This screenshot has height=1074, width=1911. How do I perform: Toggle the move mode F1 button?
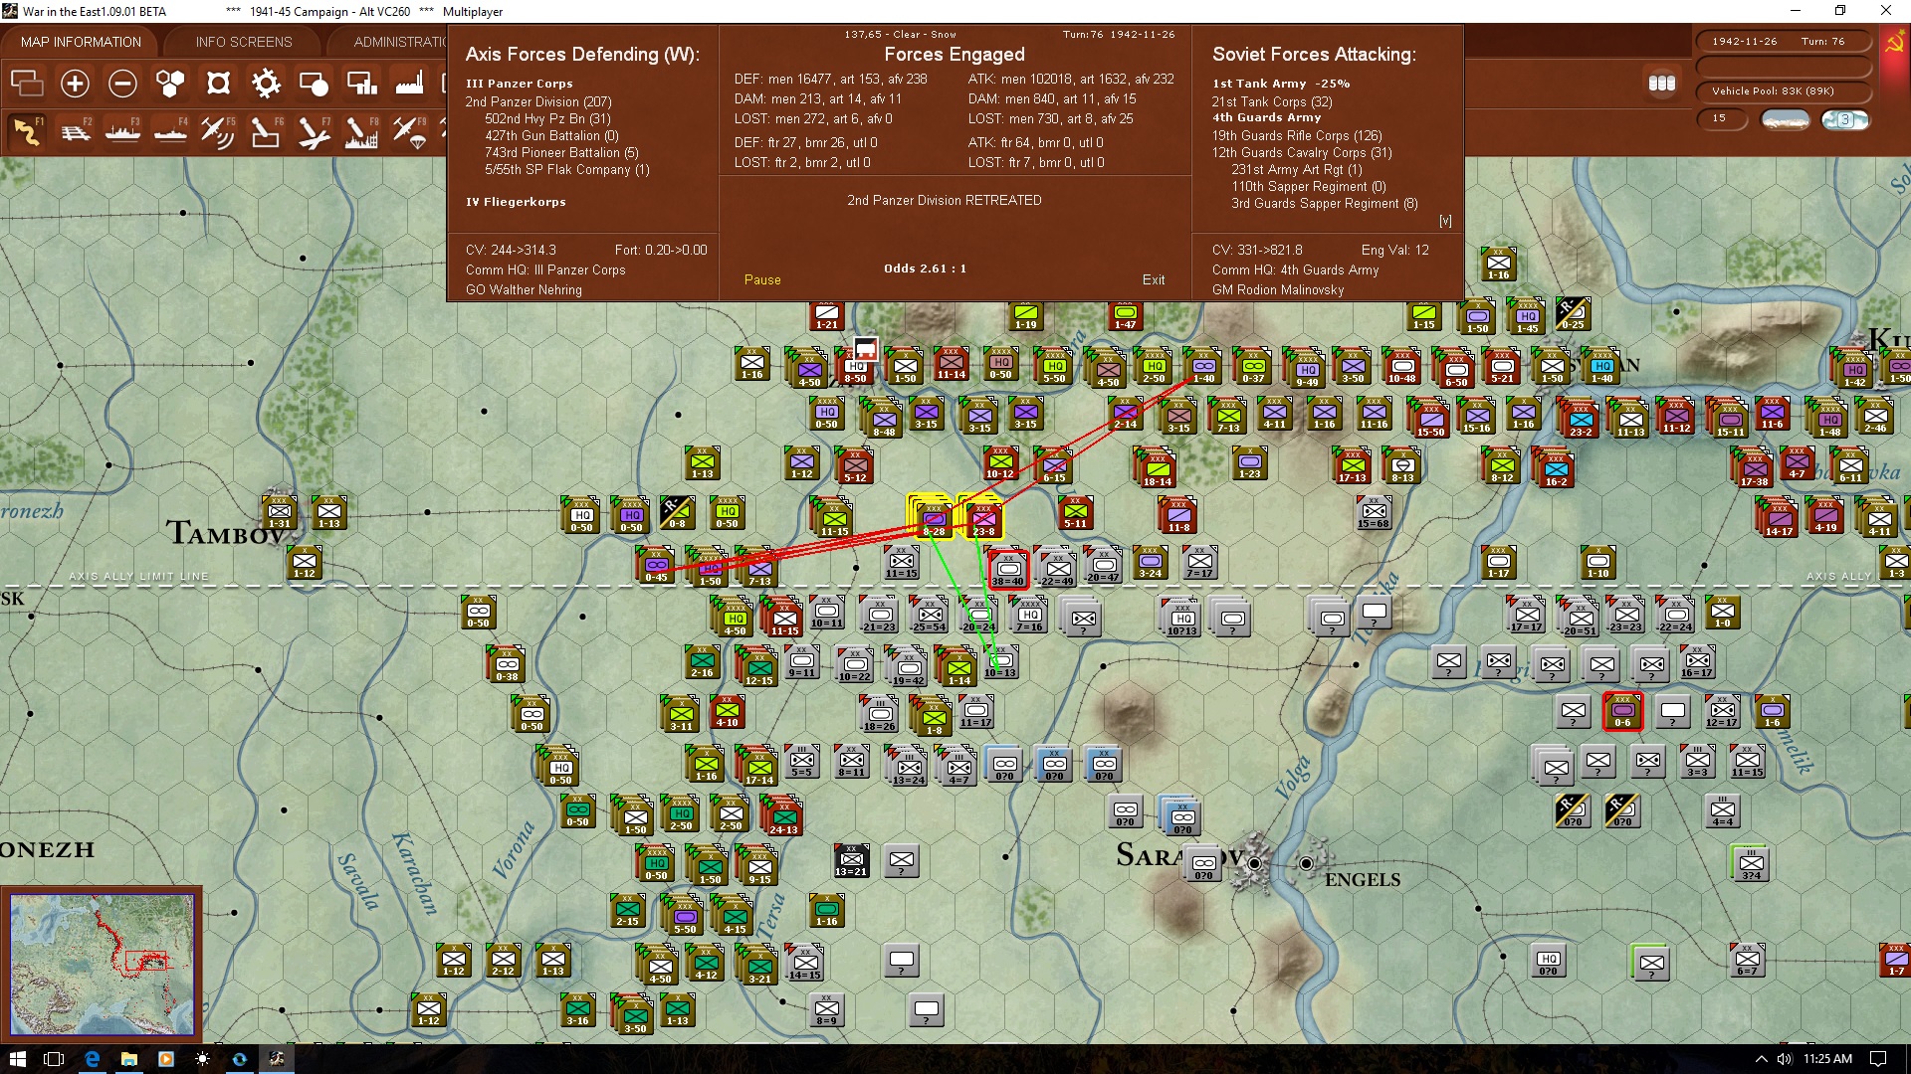pos(27,131)
